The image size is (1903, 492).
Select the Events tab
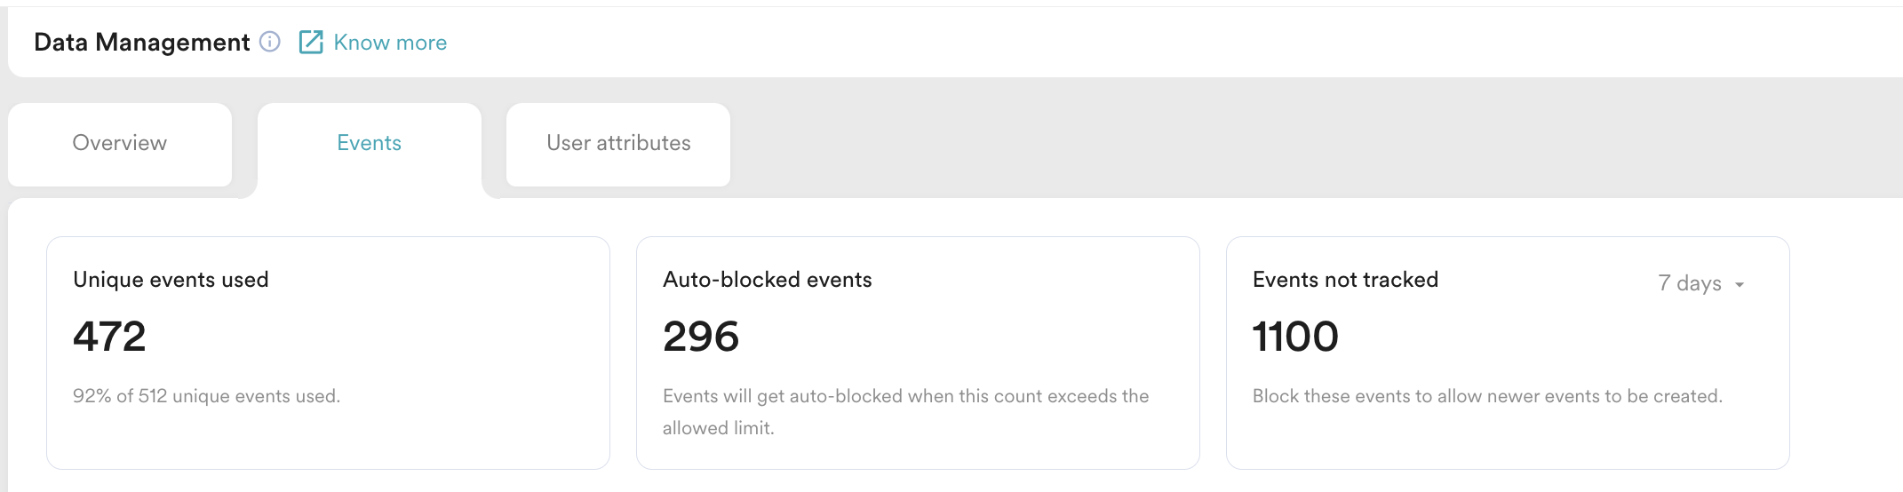pyautogui.click(x=369, y=143)
